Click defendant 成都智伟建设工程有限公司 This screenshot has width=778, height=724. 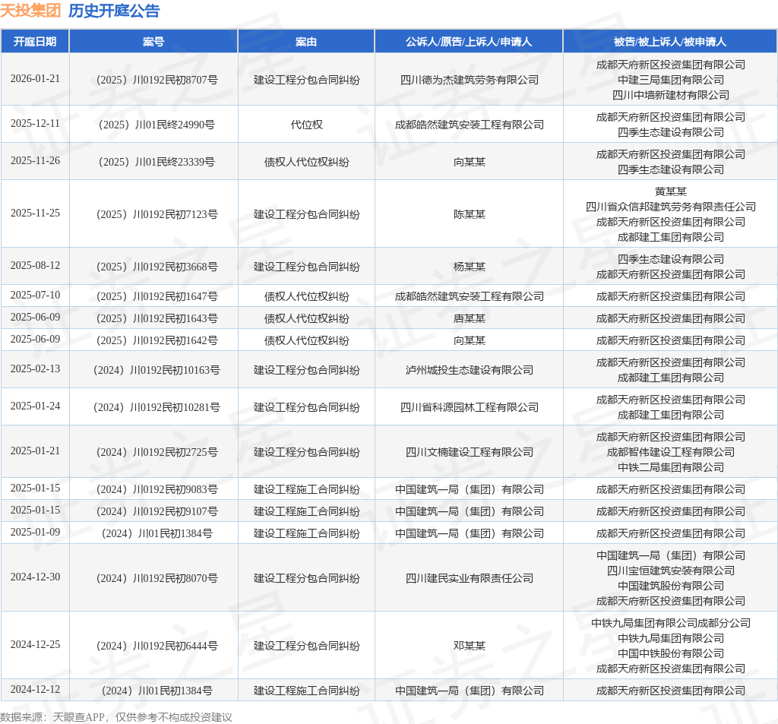click(671, 452)
